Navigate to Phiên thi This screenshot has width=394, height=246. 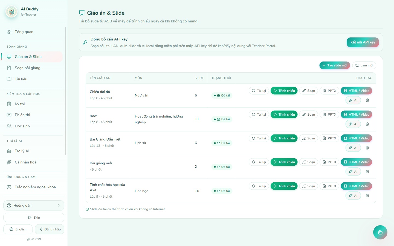click(x=33, y=115)
